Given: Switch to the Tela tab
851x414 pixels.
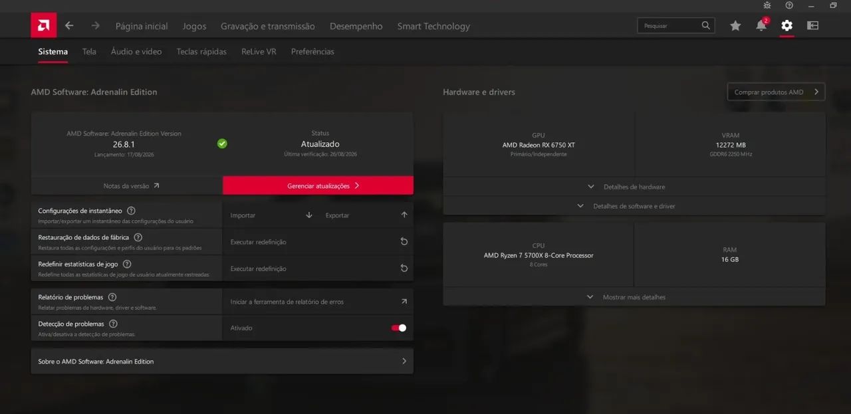Looking at the screenshot, I should tap(89, 52).
